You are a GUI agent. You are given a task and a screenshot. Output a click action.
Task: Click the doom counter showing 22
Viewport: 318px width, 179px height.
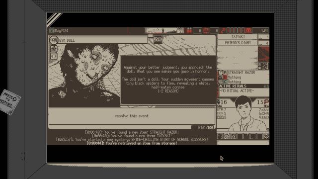(x=181, y=31)
